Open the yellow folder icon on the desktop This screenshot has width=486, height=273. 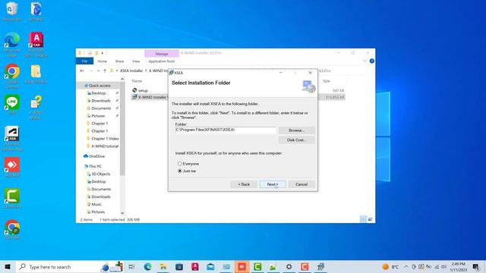coord(36,74)
